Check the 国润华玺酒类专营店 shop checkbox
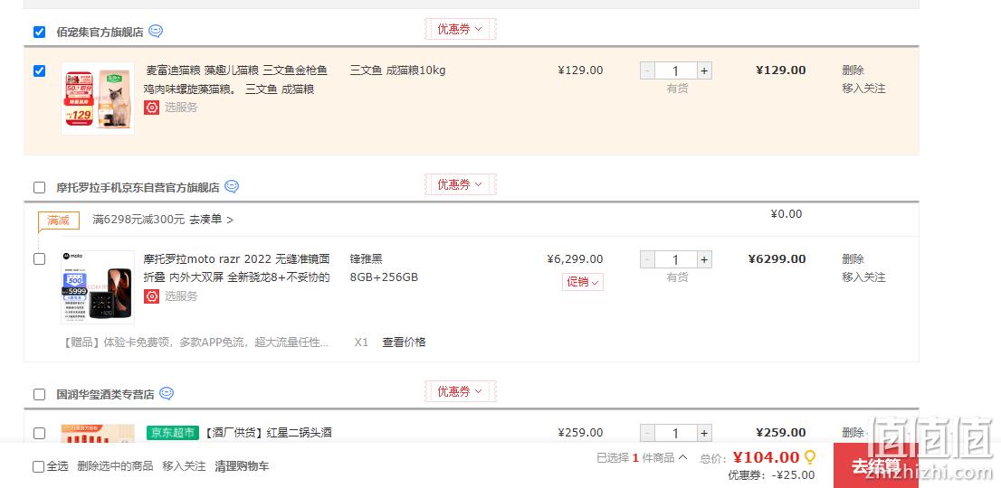 click(x=40, y=394)
